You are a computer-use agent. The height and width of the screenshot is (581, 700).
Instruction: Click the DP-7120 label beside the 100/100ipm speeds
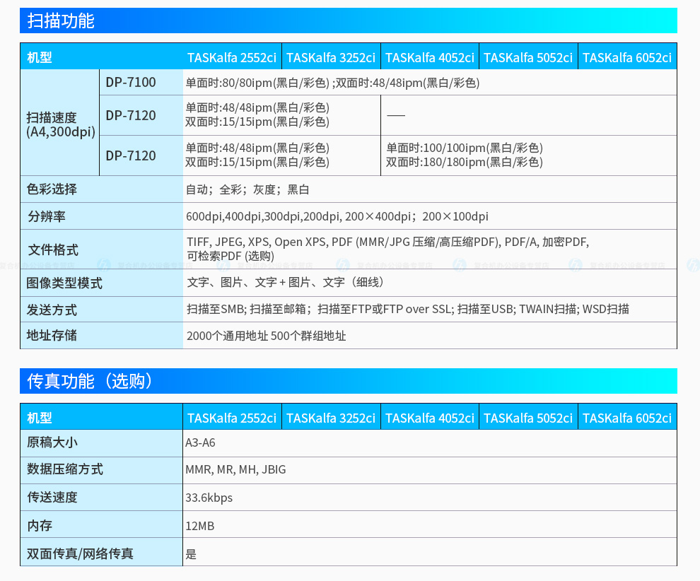(131, 155)
